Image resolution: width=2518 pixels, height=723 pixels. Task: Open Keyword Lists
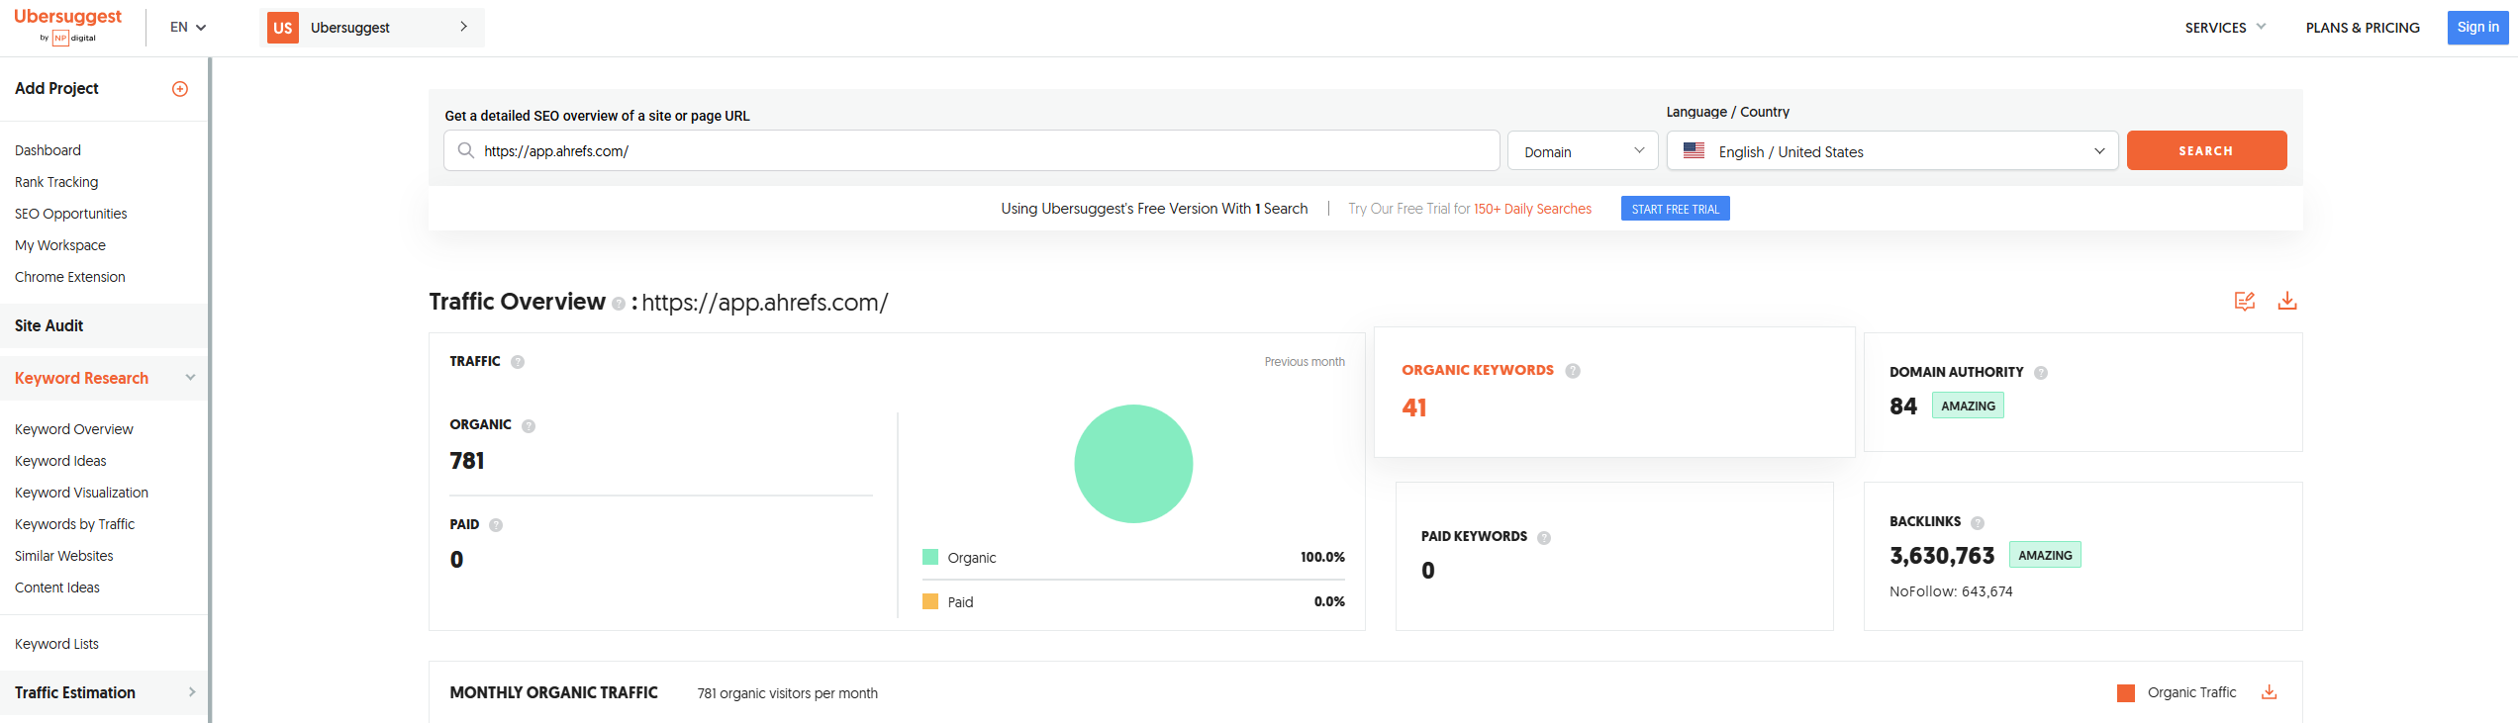(x=57, y=644)
